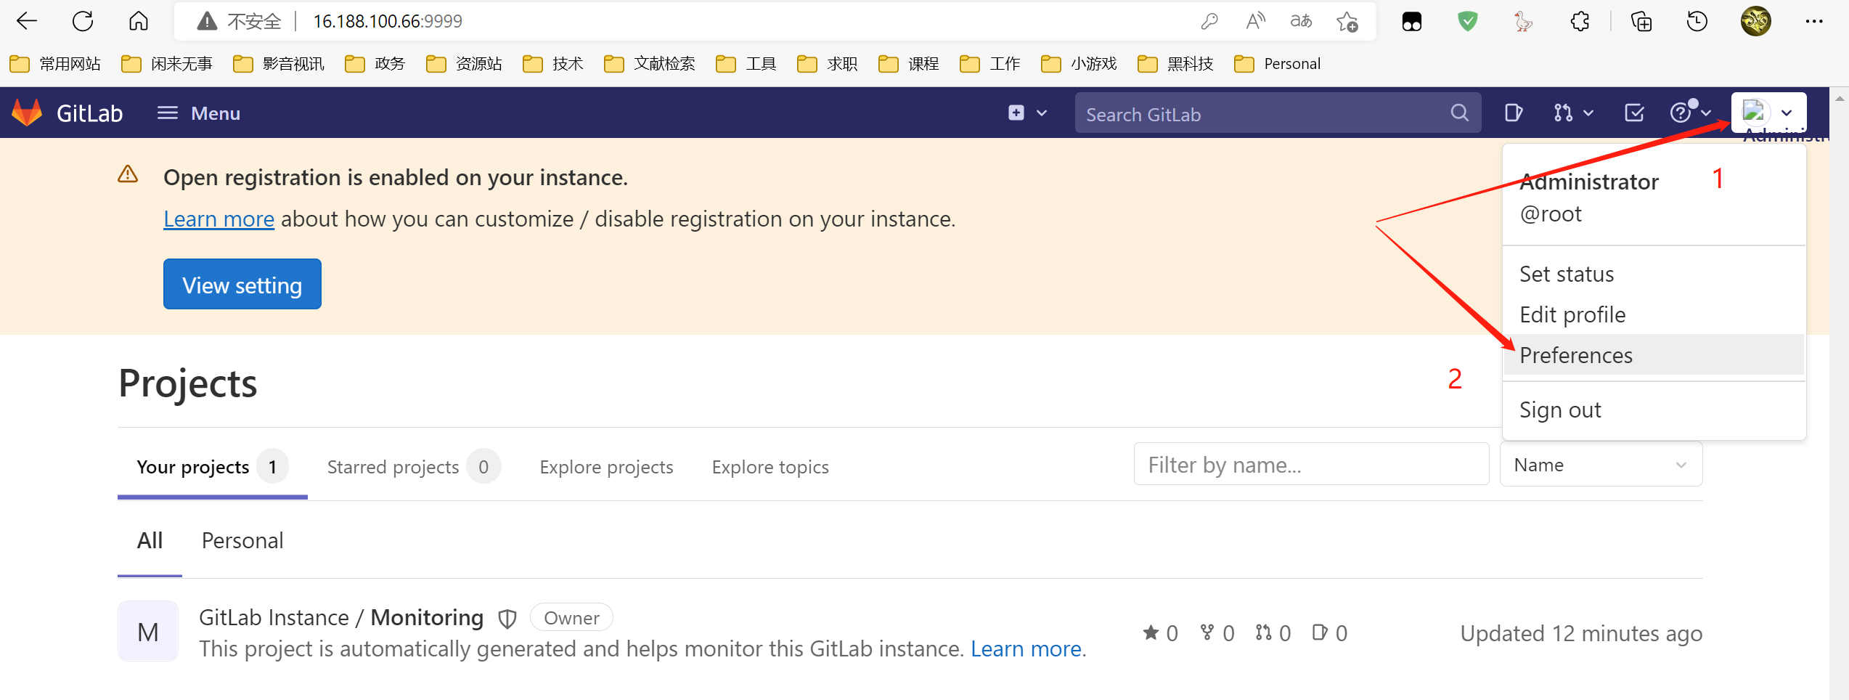Open the merge requests icon
This screenshot has height=700, width=1849.
[x=1563, y=113]
